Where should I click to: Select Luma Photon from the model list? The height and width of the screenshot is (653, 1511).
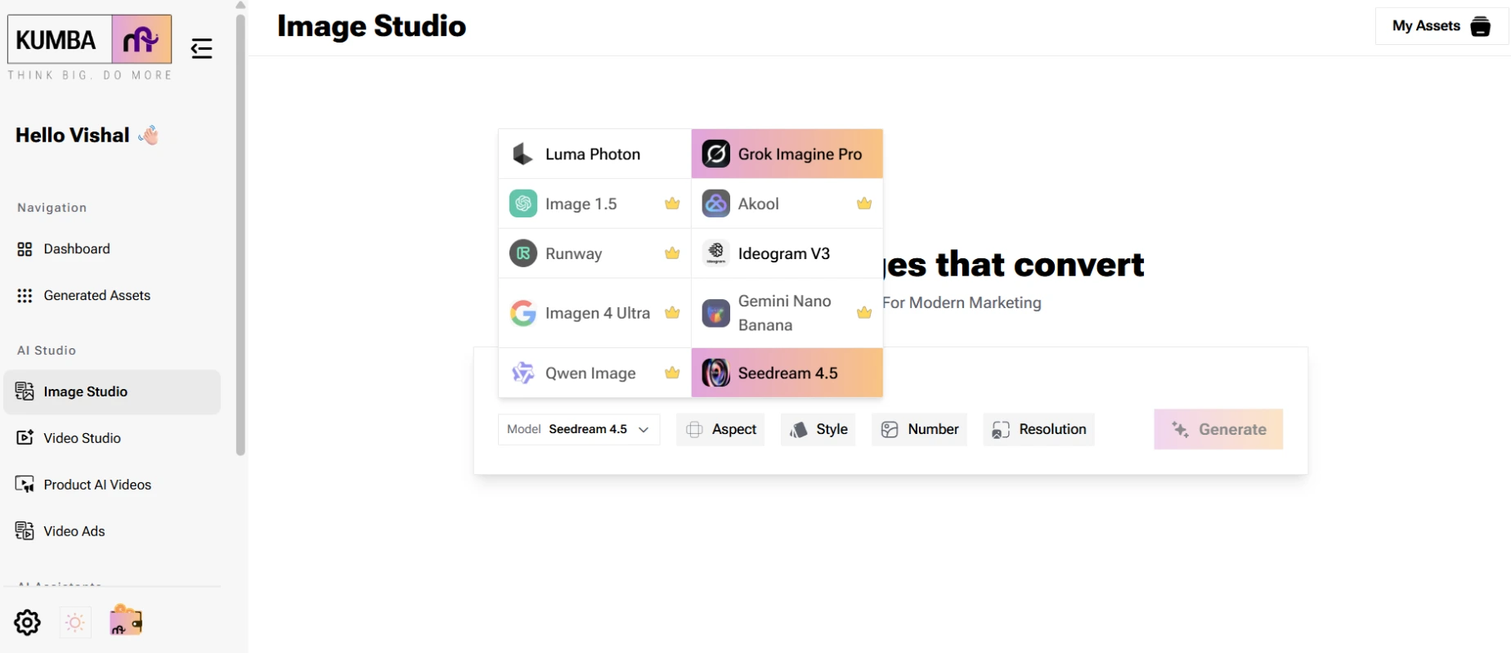coord(594,154)
